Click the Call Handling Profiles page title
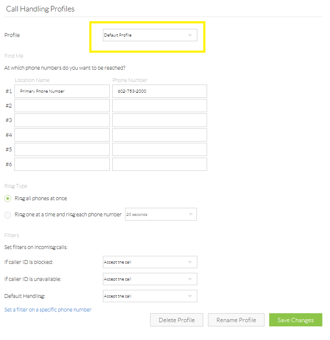Viewport: 330px width, 340px height. tap(40, 8)
